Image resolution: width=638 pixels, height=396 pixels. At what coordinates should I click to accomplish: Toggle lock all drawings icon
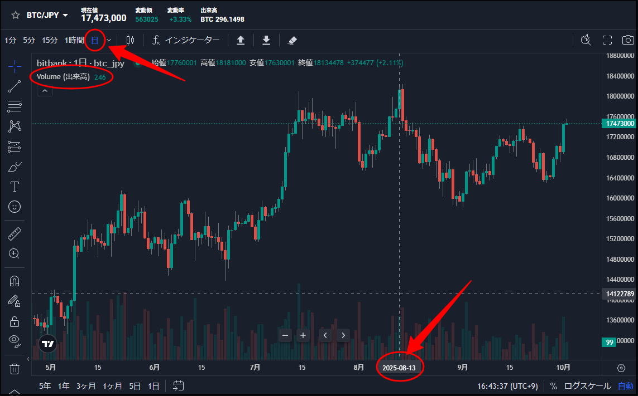[15, 321]
